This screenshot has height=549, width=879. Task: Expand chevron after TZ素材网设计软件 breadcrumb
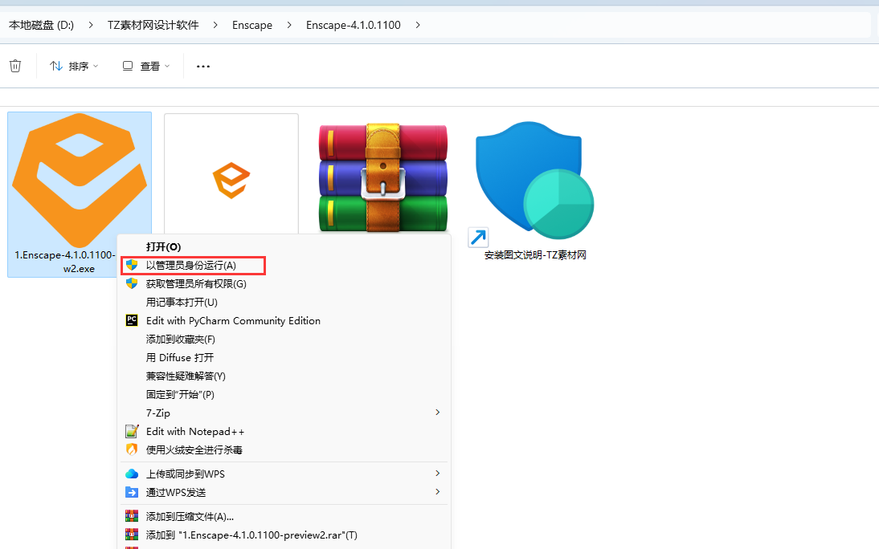pos(215,25)
